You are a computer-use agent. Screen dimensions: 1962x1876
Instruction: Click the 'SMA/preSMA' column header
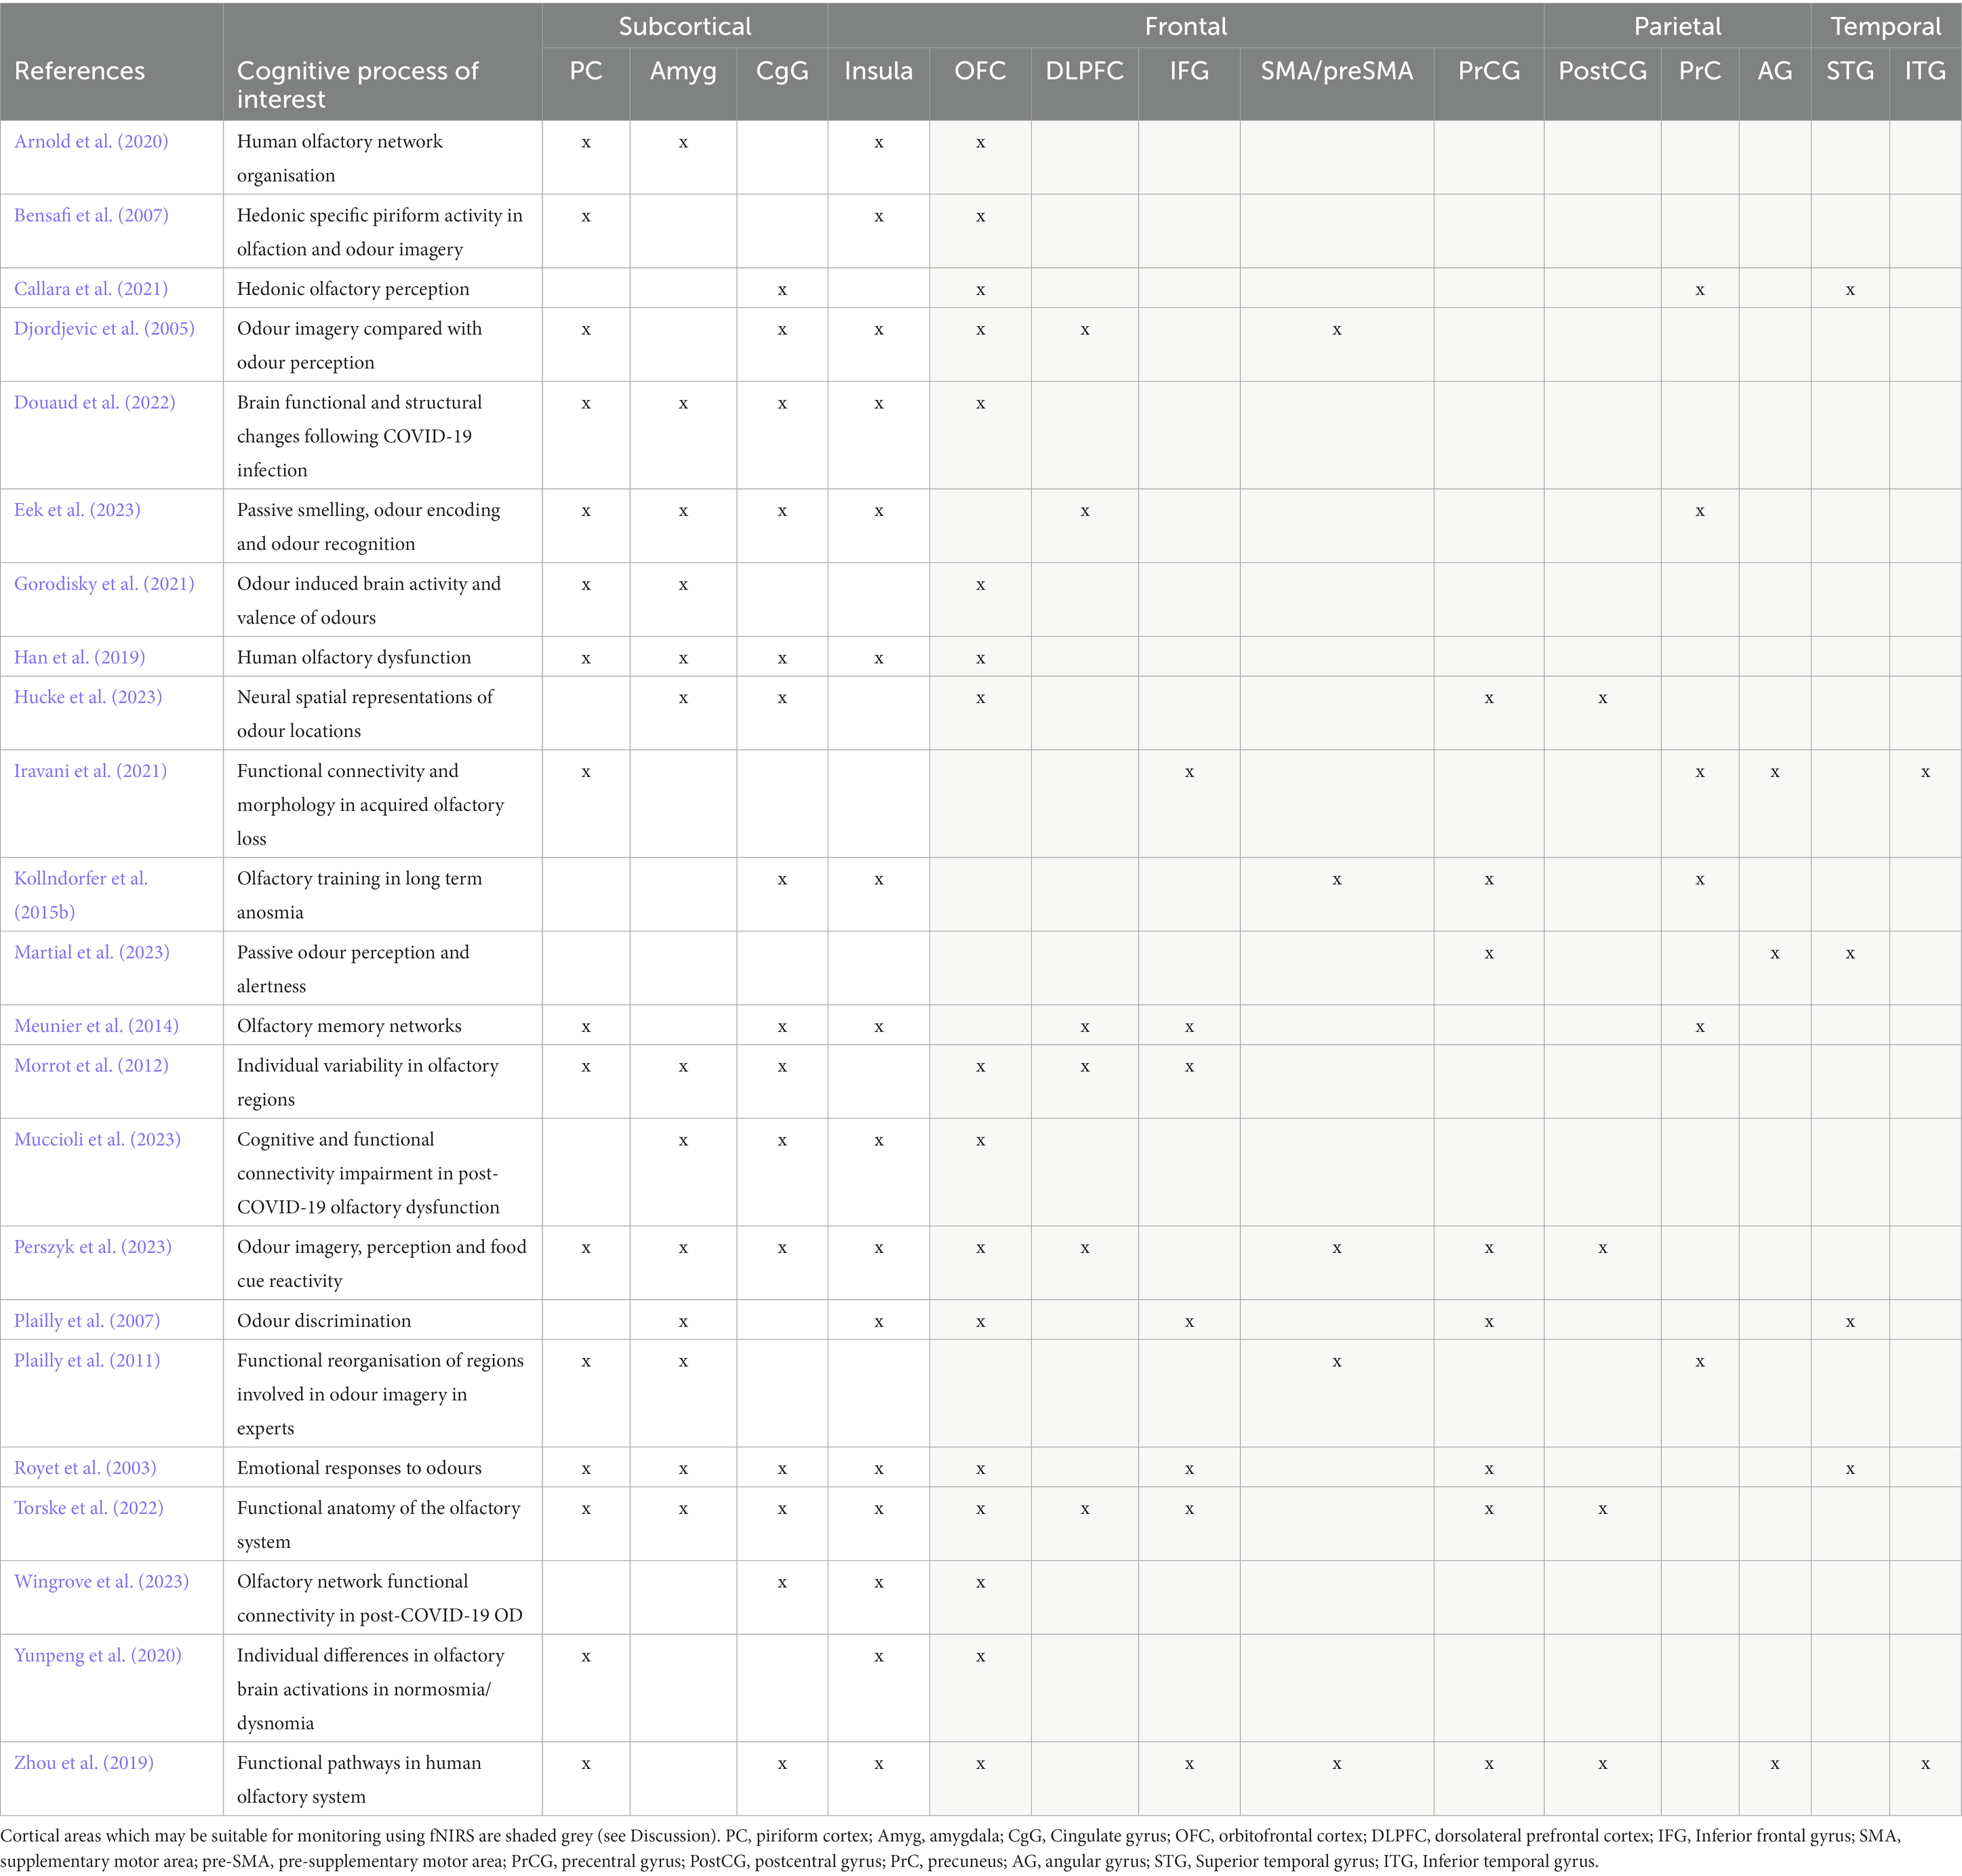pyautogui.click(x=1337, y=71)
